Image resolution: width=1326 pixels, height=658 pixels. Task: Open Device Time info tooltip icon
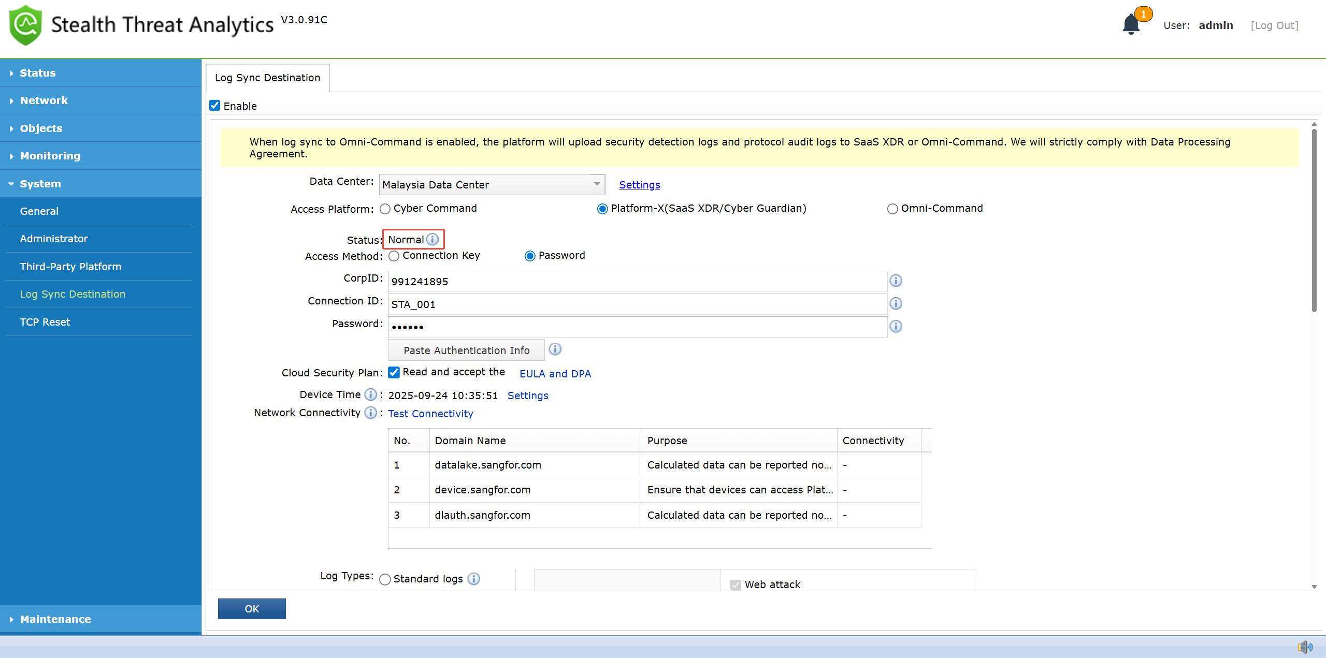coord(371,394)
